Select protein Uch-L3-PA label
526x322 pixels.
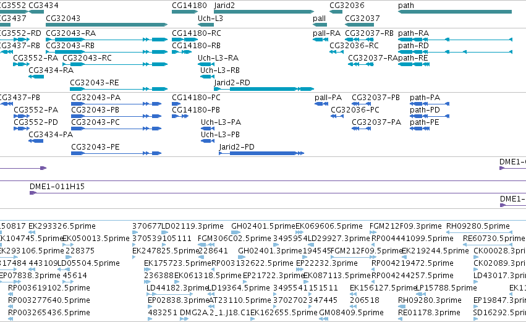[221, 122]
